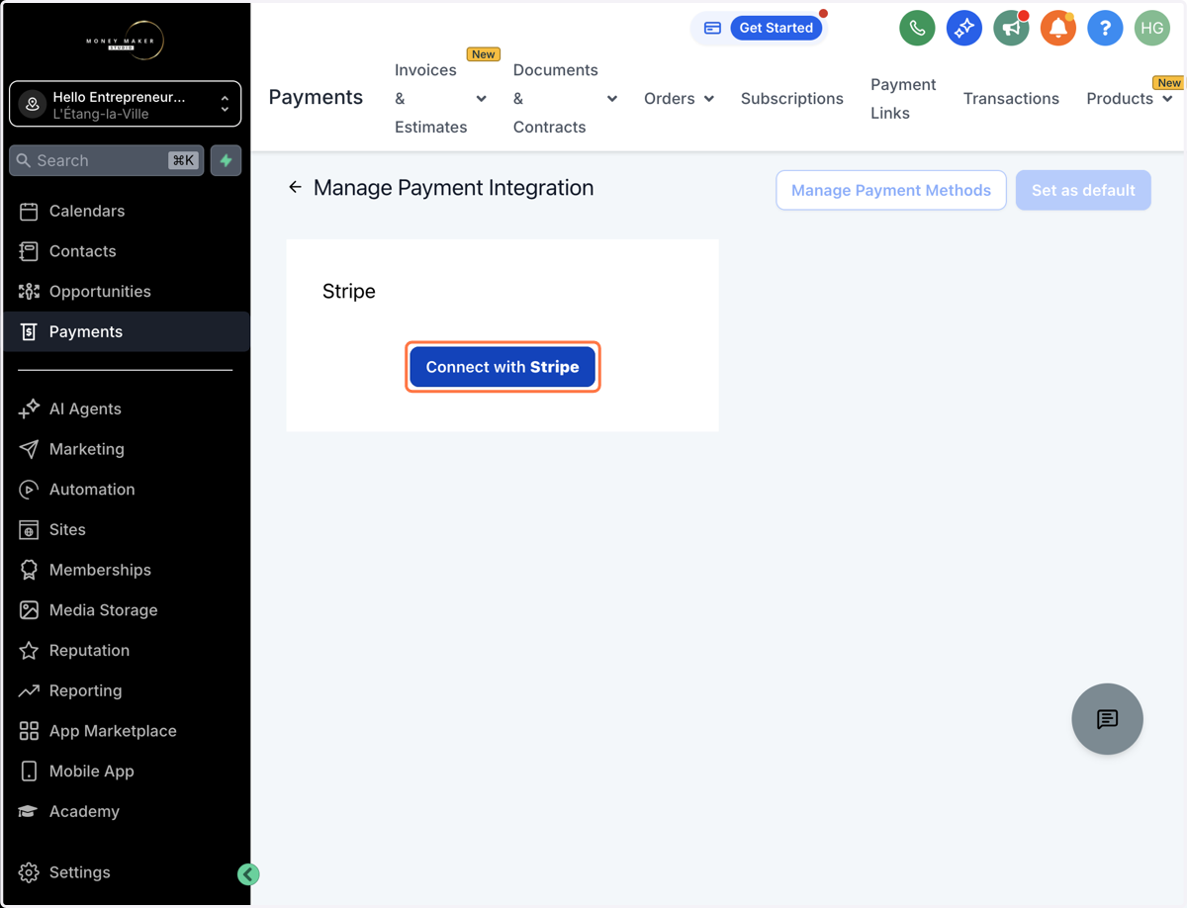Screen dimensions: 1187x908
Task: Click the Money Maker Studio logo
Action: tap(125, 41)
